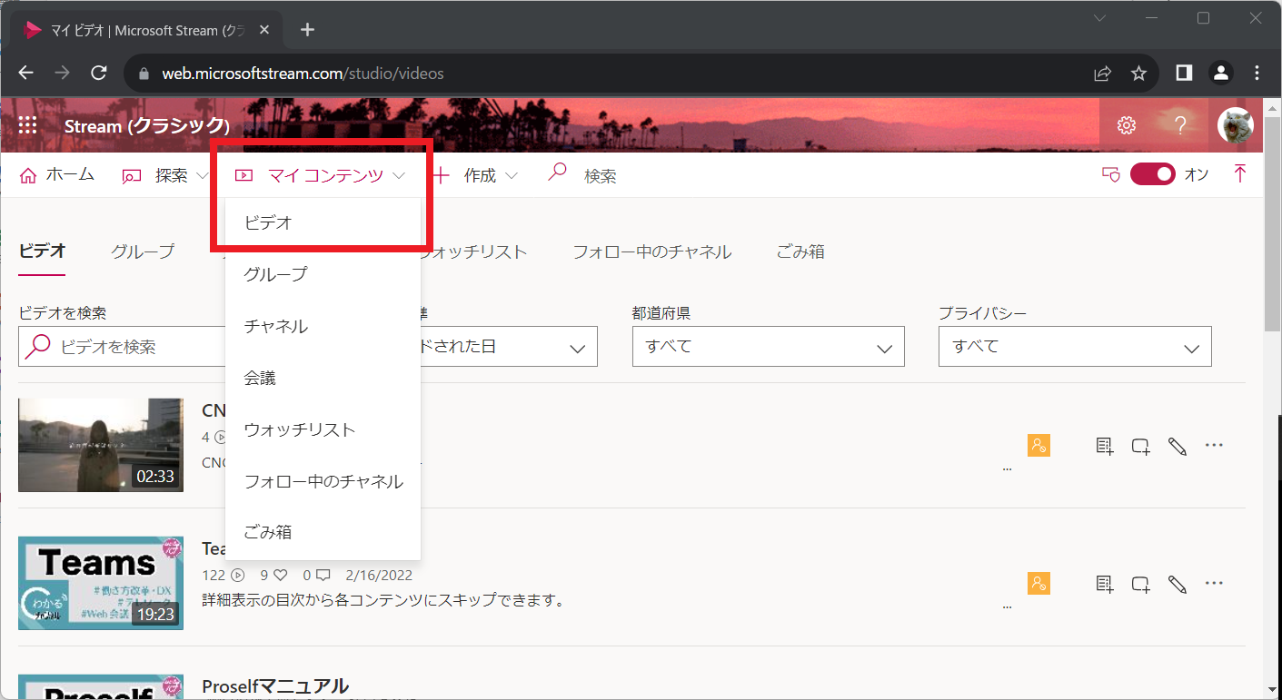Click the permissions icon on the 02:33 video row

click(1039, 445)
